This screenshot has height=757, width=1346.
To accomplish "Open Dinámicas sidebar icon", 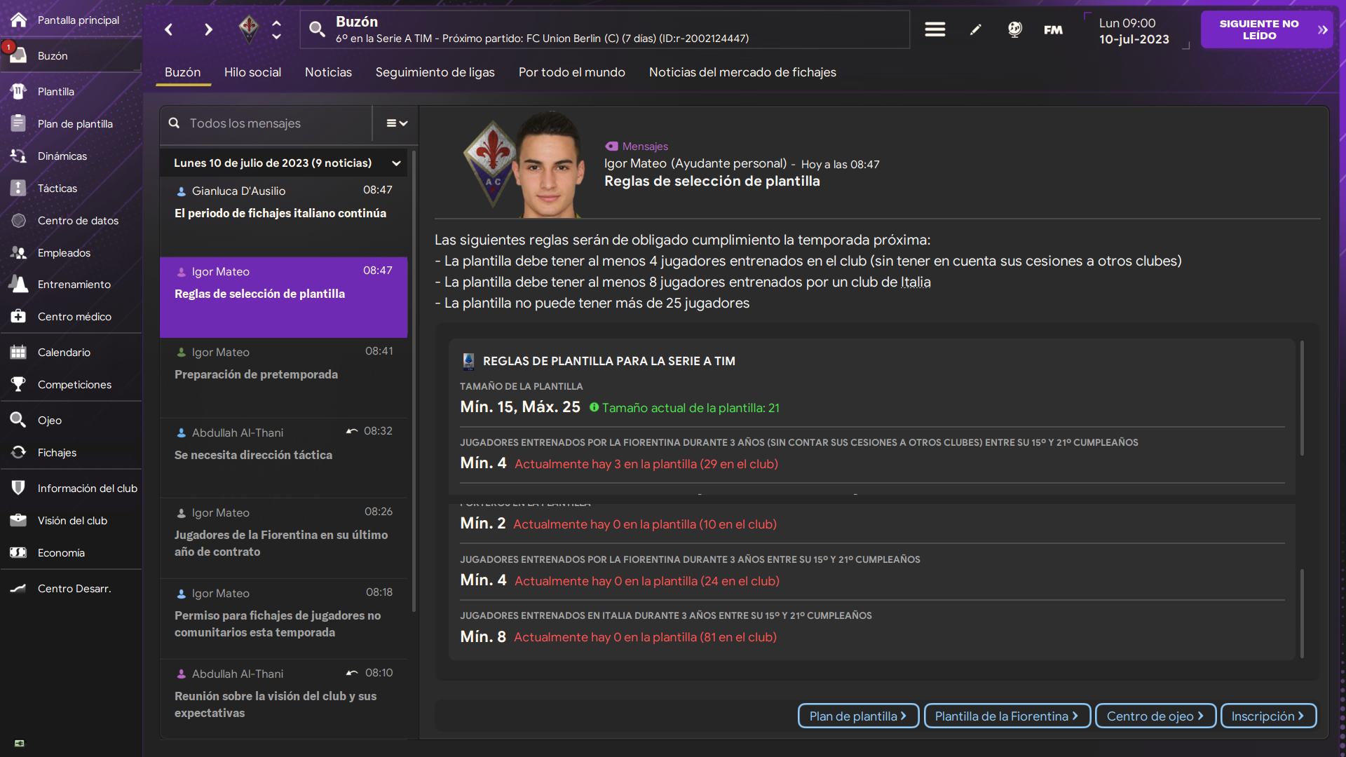I will [19, 156].
